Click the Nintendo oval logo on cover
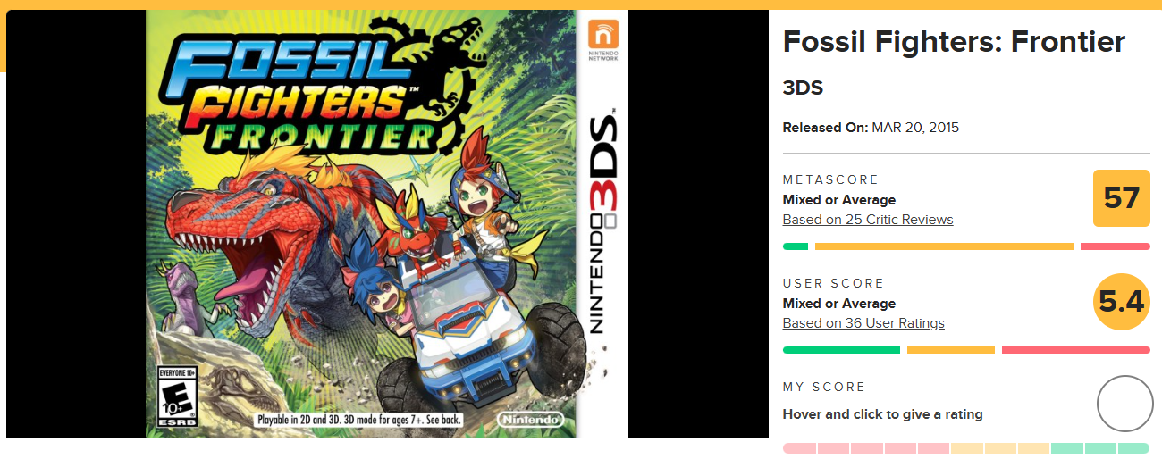This screenshot has width=1162, height=459. (531, 419)
